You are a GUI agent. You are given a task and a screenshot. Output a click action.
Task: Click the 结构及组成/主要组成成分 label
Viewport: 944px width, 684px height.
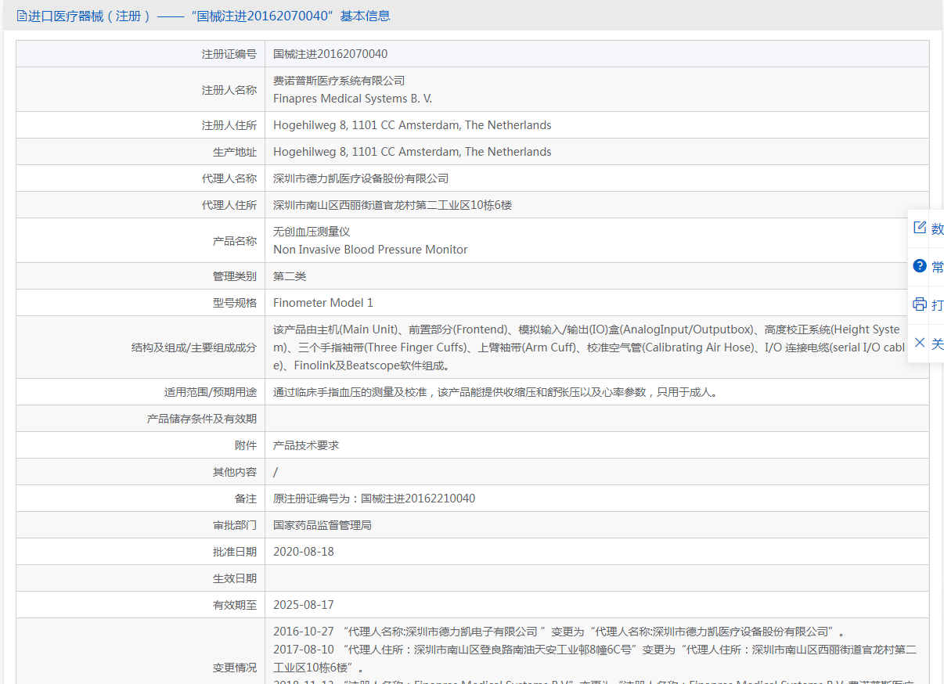(194, 347)
